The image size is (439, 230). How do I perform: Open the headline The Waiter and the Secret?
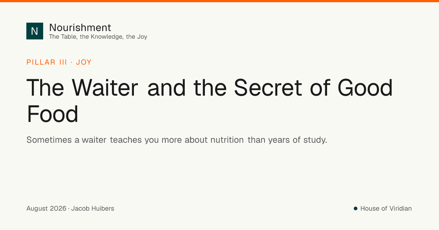click(x=210, y=100)
